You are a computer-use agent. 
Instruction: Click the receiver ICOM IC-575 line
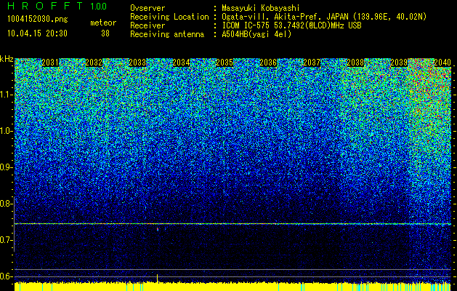pyautogui.click(x=291, y=25)
